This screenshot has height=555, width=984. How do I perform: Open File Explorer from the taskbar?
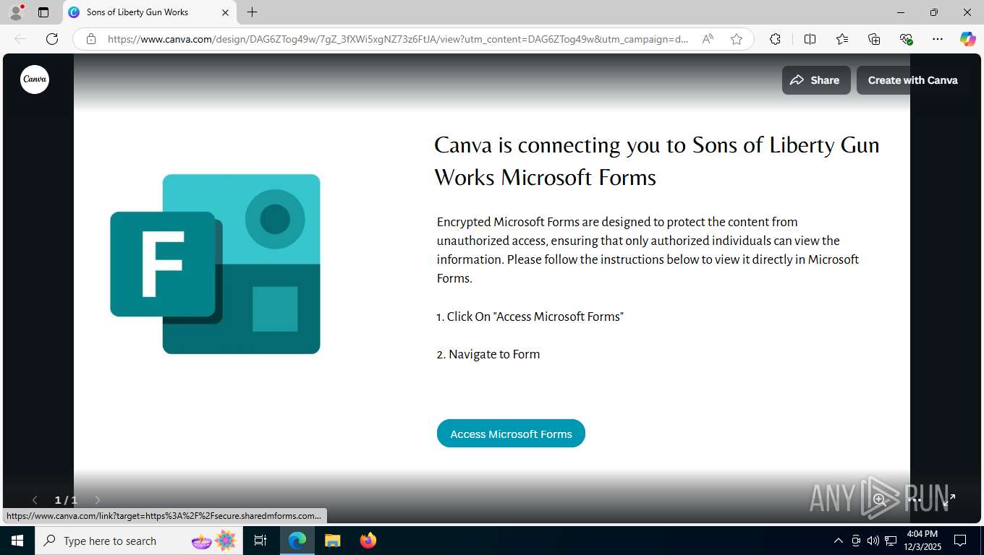coord(332,541)
